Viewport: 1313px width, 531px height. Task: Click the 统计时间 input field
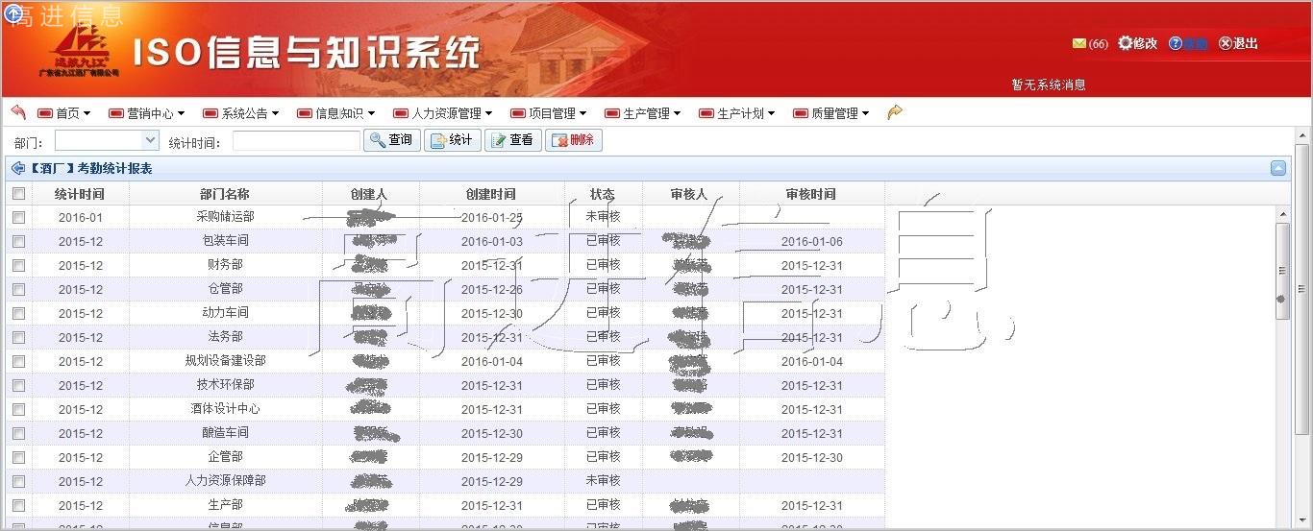click(296, 141)
